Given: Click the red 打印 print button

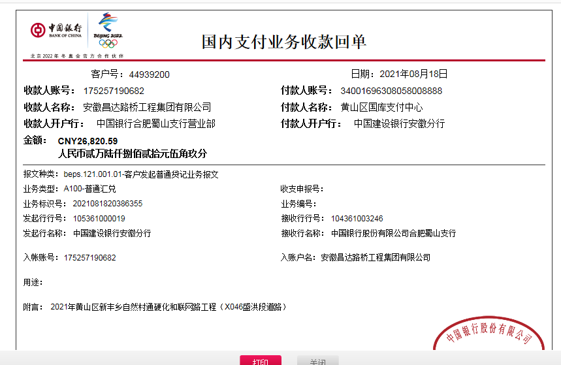Looking at the screenshot, I should click(x=261, y=360).
